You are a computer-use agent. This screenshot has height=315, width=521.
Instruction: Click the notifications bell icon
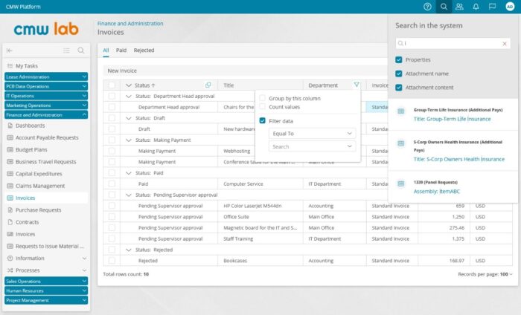coord(476,7)
